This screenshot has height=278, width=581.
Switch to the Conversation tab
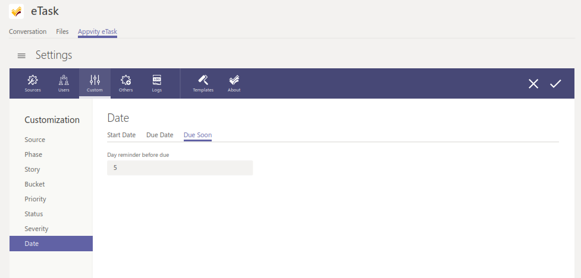coord(27,31)
